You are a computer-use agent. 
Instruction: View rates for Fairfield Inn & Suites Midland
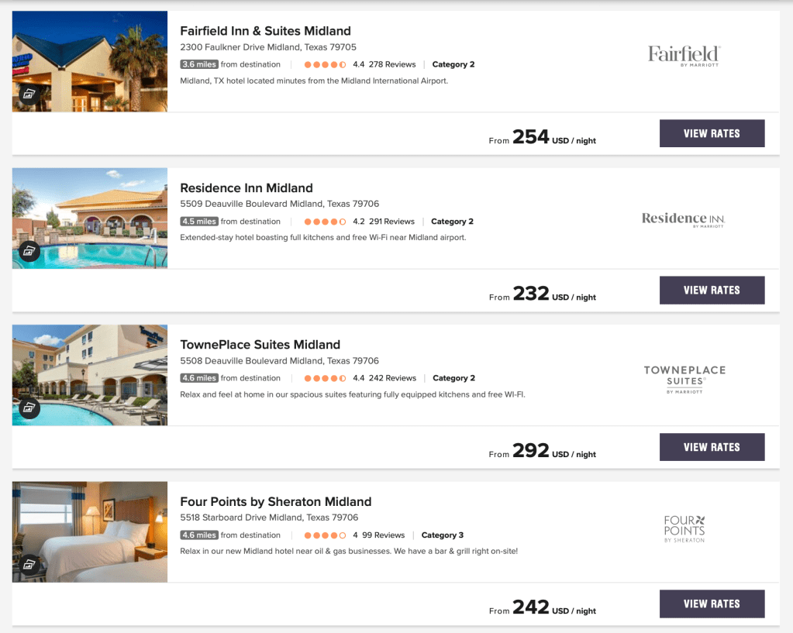click(712, 133)
